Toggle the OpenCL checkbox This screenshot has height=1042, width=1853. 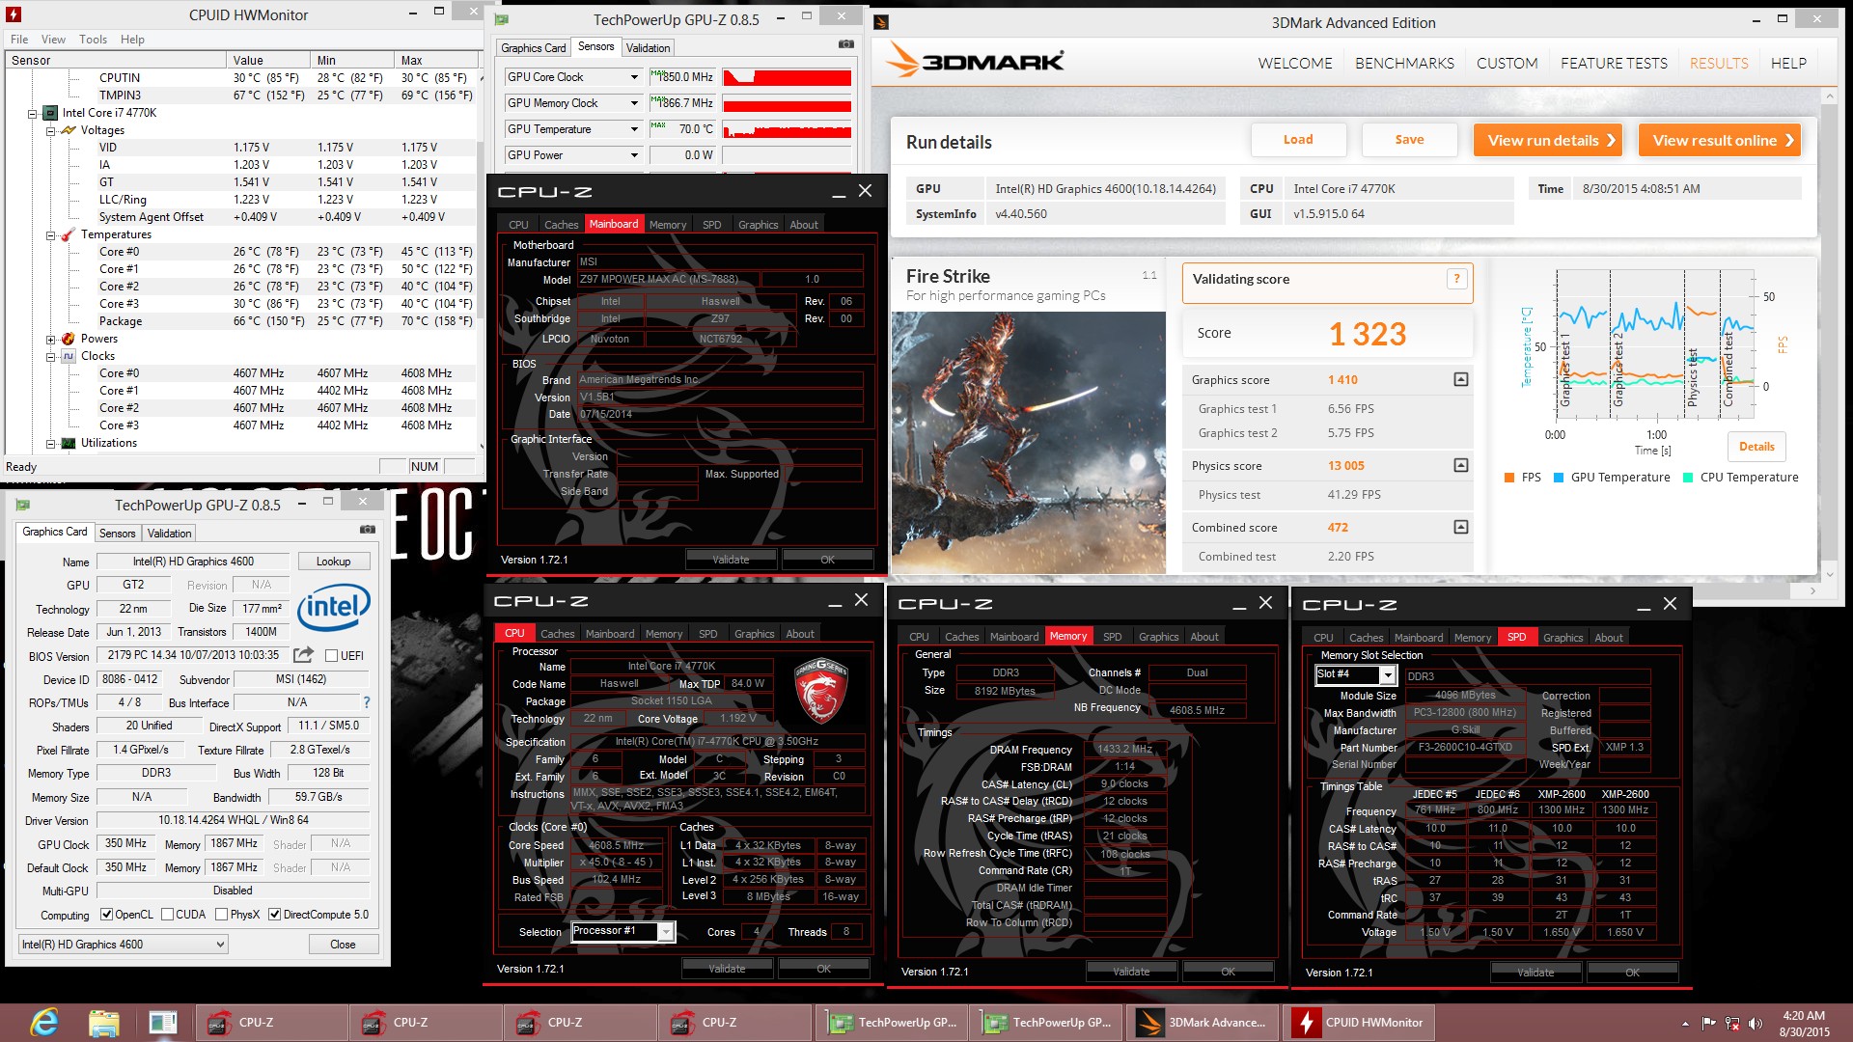point(106,915)
